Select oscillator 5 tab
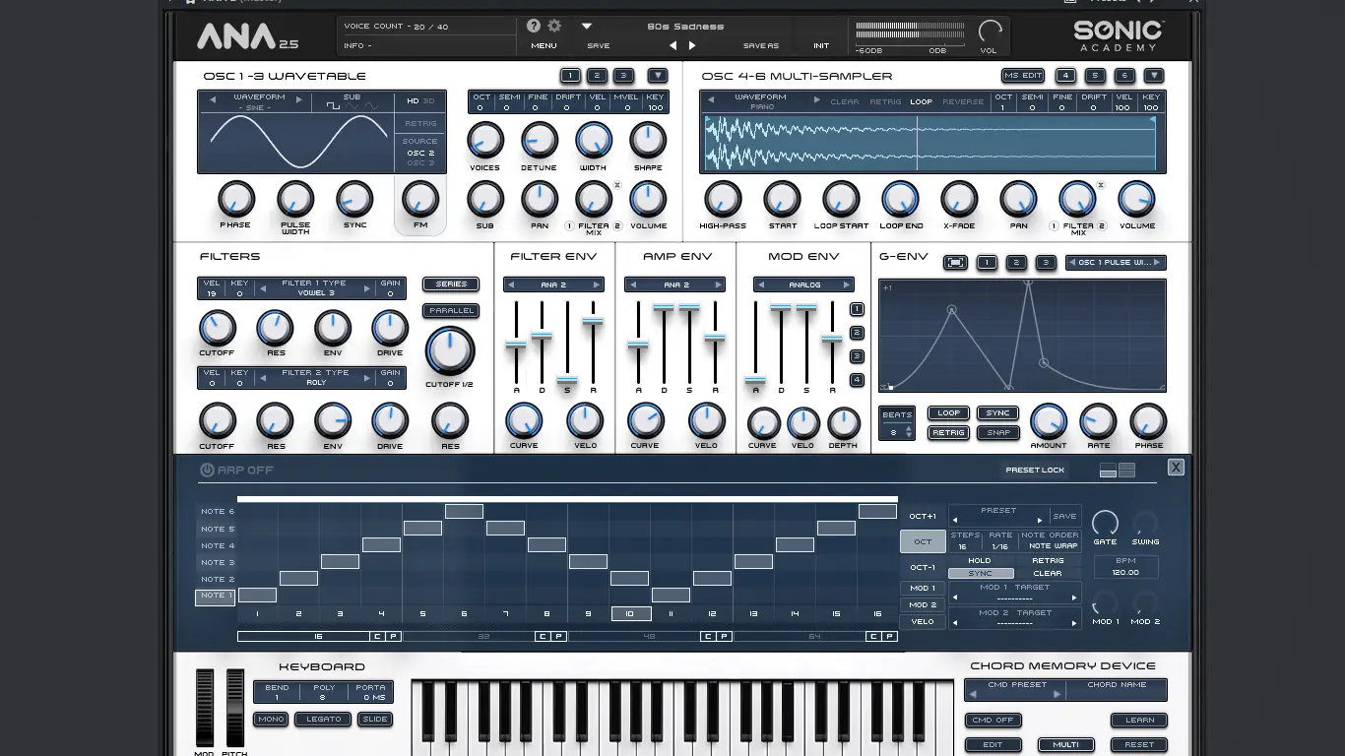This screenshot has width=1345, height=756. (1095, 76)
